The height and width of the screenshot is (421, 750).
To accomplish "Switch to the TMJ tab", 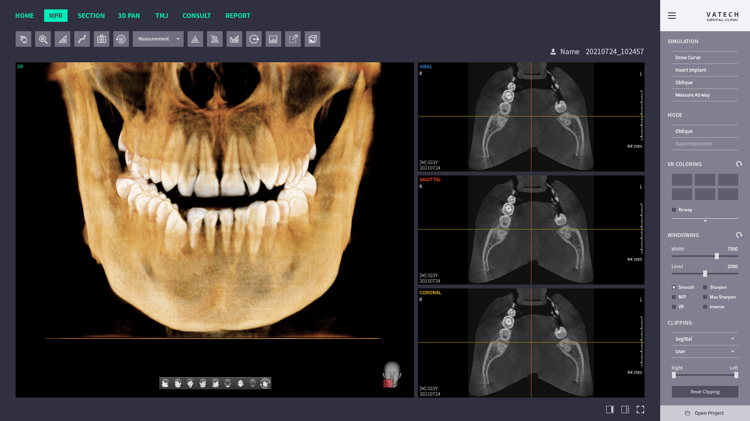I will [162, 16].
